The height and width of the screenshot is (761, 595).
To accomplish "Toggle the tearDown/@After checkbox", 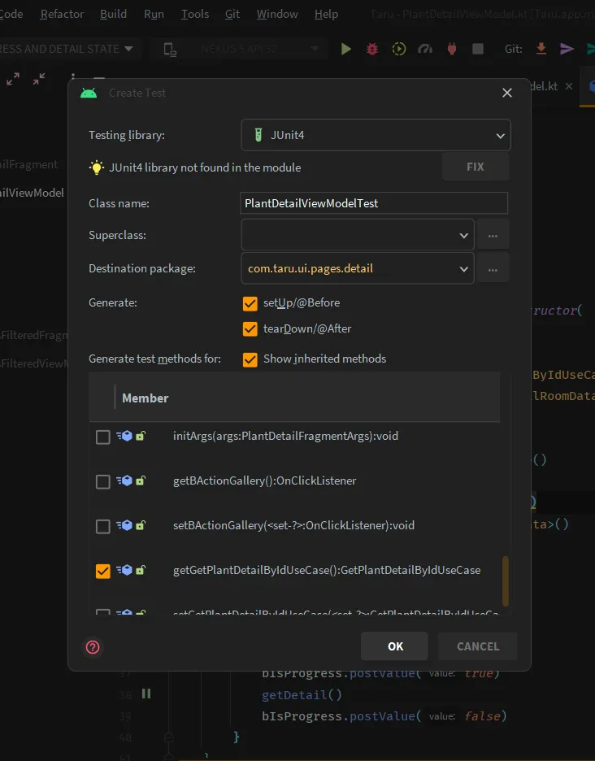I will [x=250, y=329].
